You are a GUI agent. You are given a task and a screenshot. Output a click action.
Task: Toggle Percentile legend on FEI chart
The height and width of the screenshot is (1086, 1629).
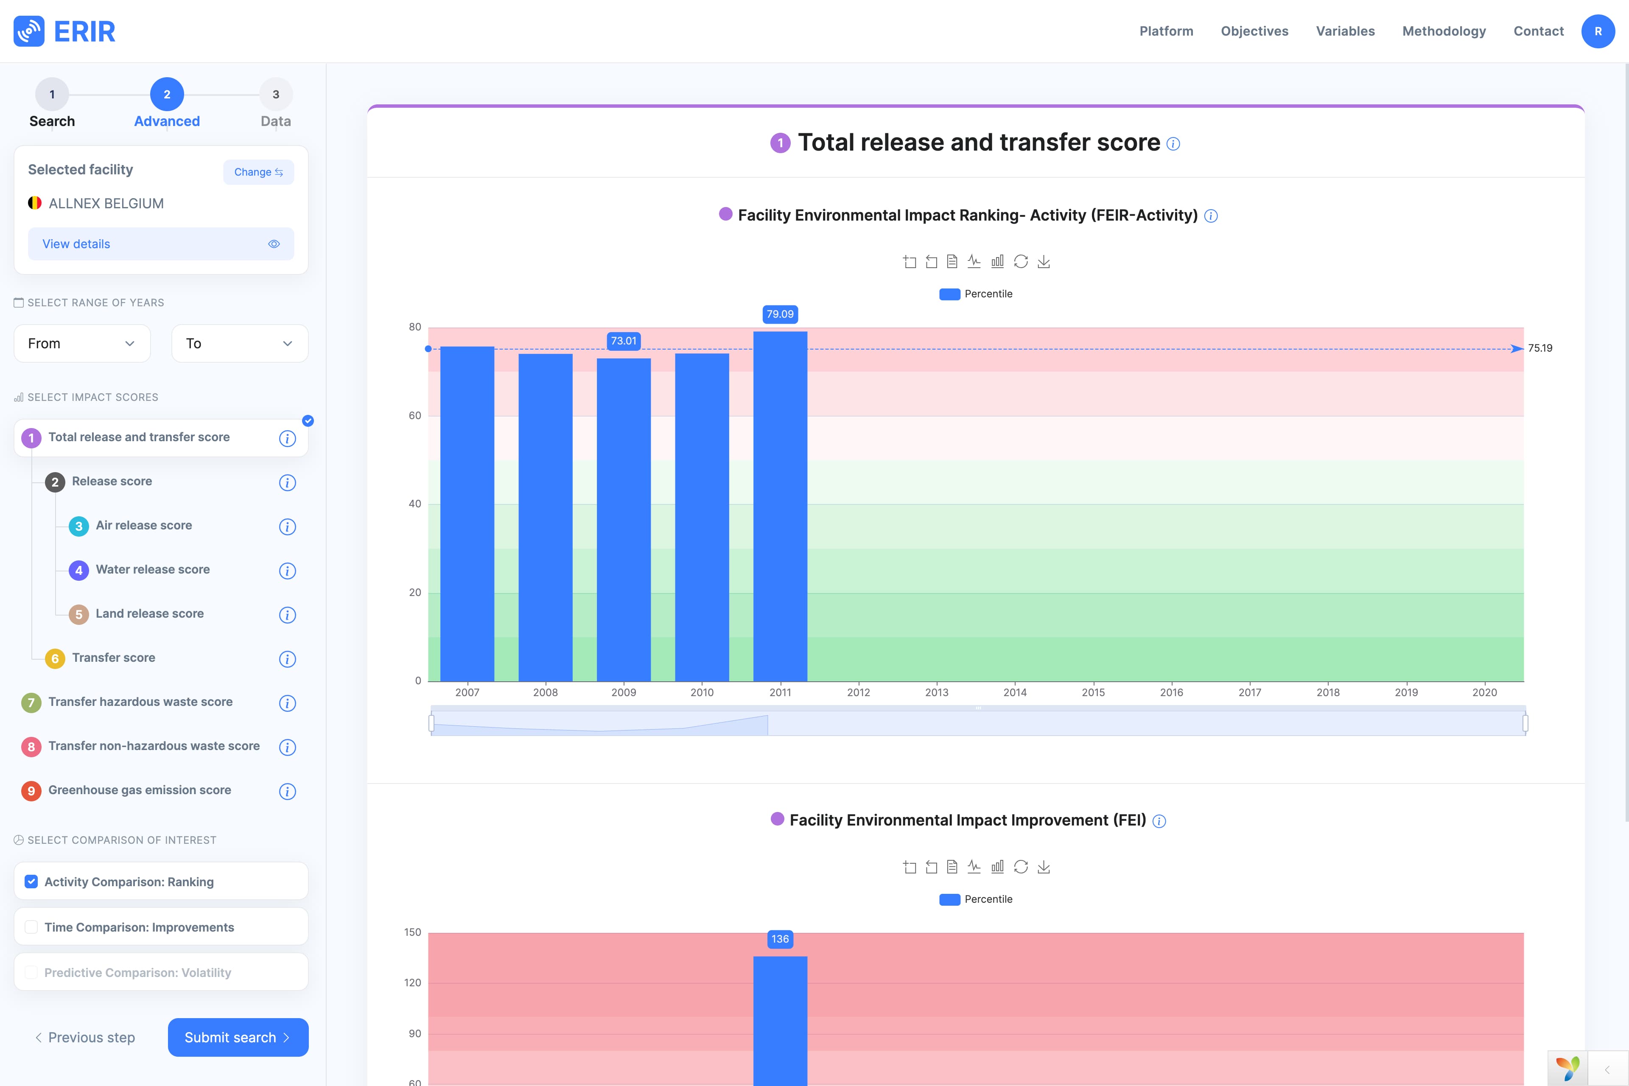(x=975, y=899)
